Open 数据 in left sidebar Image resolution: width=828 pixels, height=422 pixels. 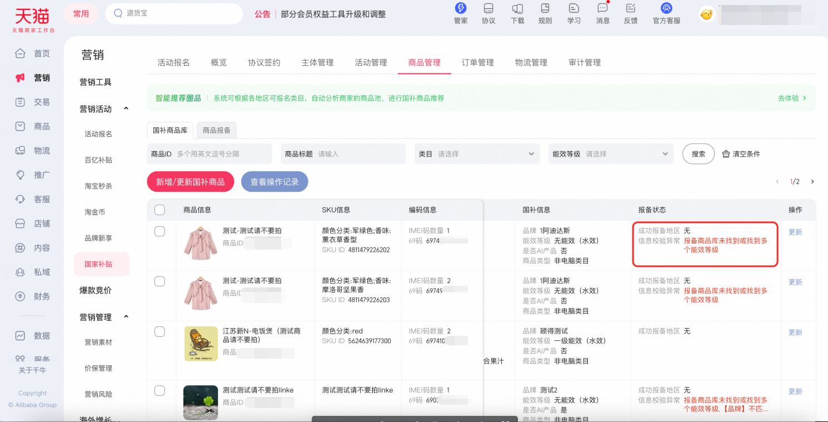pyautogui.click(x=33, y=336)
